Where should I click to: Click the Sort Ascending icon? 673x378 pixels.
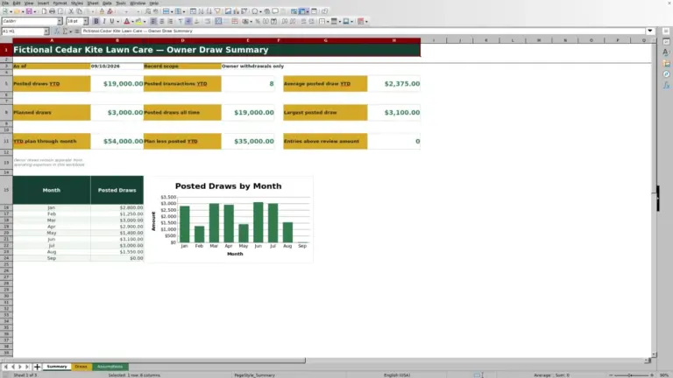tap(201, 11)
